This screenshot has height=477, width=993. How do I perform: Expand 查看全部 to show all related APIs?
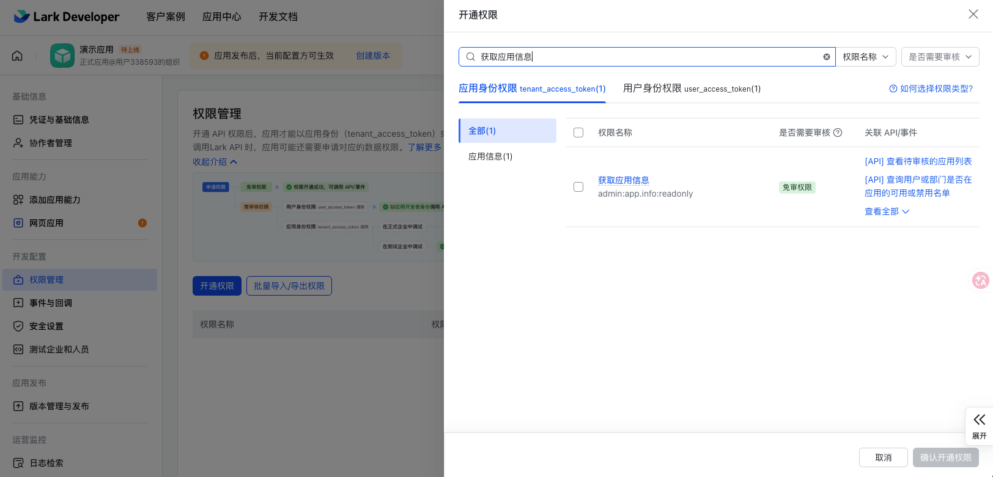(887, 211)
